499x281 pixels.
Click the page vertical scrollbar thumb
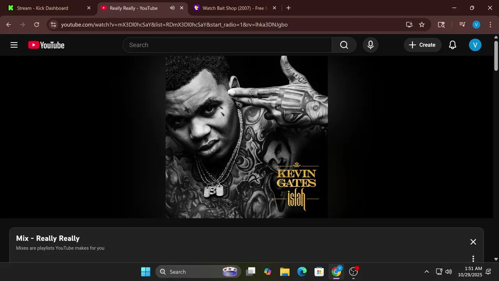coord(496,56)
